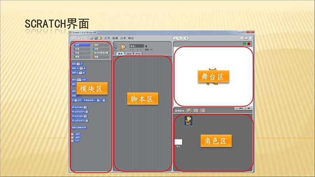Image resolution: width=315 pixels, height=177 pixels.
Task: Open the 90 dropdown in 面向方向 block
Action: tap(79, 80)
